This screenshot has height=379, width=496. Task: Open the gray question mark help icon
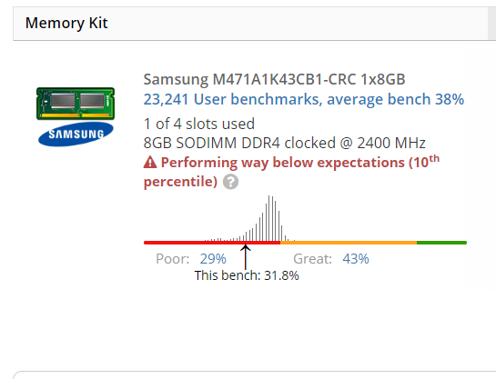click(x=230, y=182)
